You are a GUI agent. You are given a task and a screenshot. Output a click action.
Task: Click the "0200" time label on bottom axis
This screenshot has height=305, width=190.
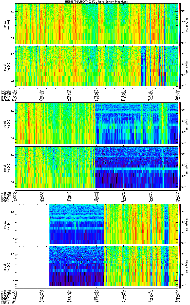coord(69,301)
